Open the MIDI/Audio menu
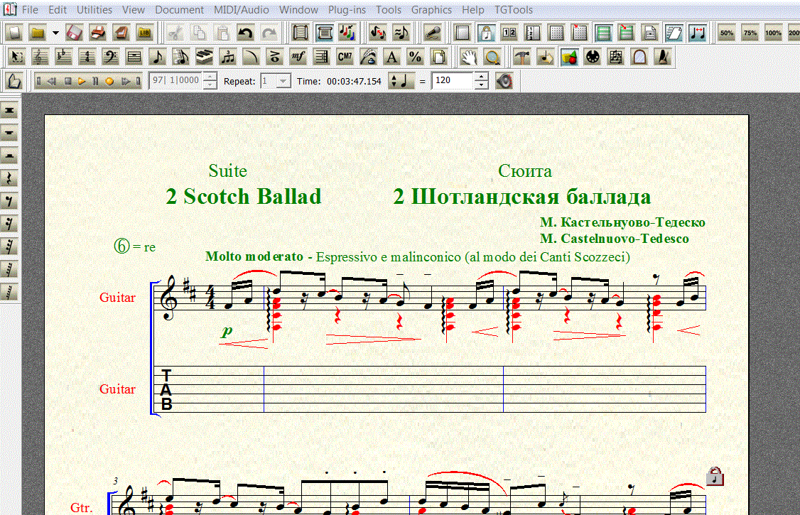 pos(242,10)
